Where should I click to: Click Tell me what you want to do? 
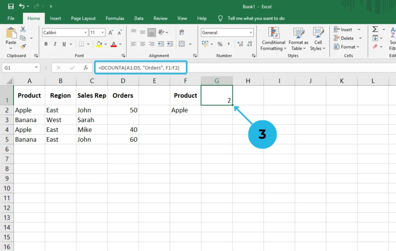click(x=256, y=19)
